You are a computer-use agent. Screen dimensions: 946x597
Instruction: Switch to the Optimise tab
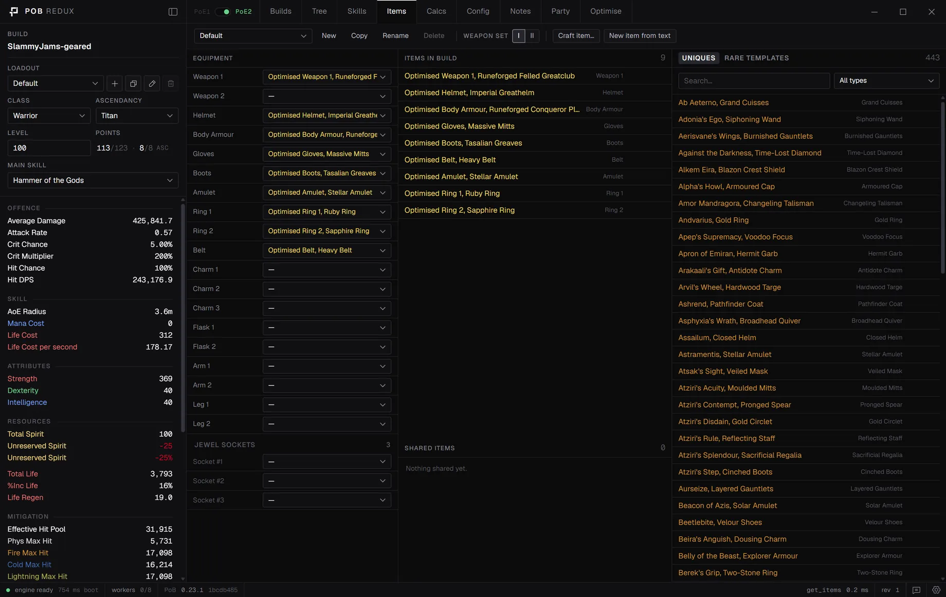click(x=606, y=11)
